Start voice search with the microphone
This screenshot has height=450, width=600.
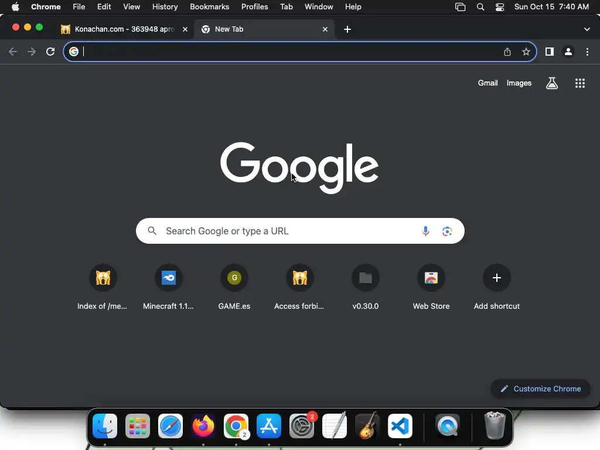(425, 231)
